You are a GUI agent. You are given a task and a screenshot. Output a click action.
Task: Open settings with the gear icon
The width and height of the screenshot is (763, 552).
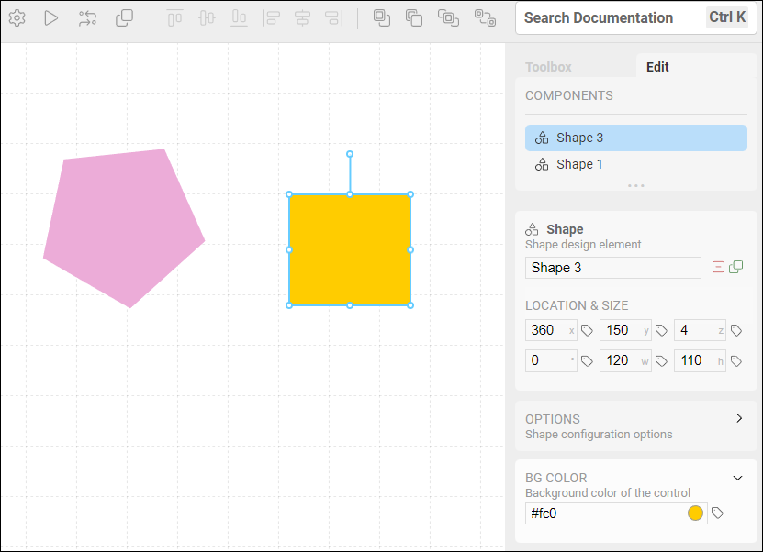point(17,18)
